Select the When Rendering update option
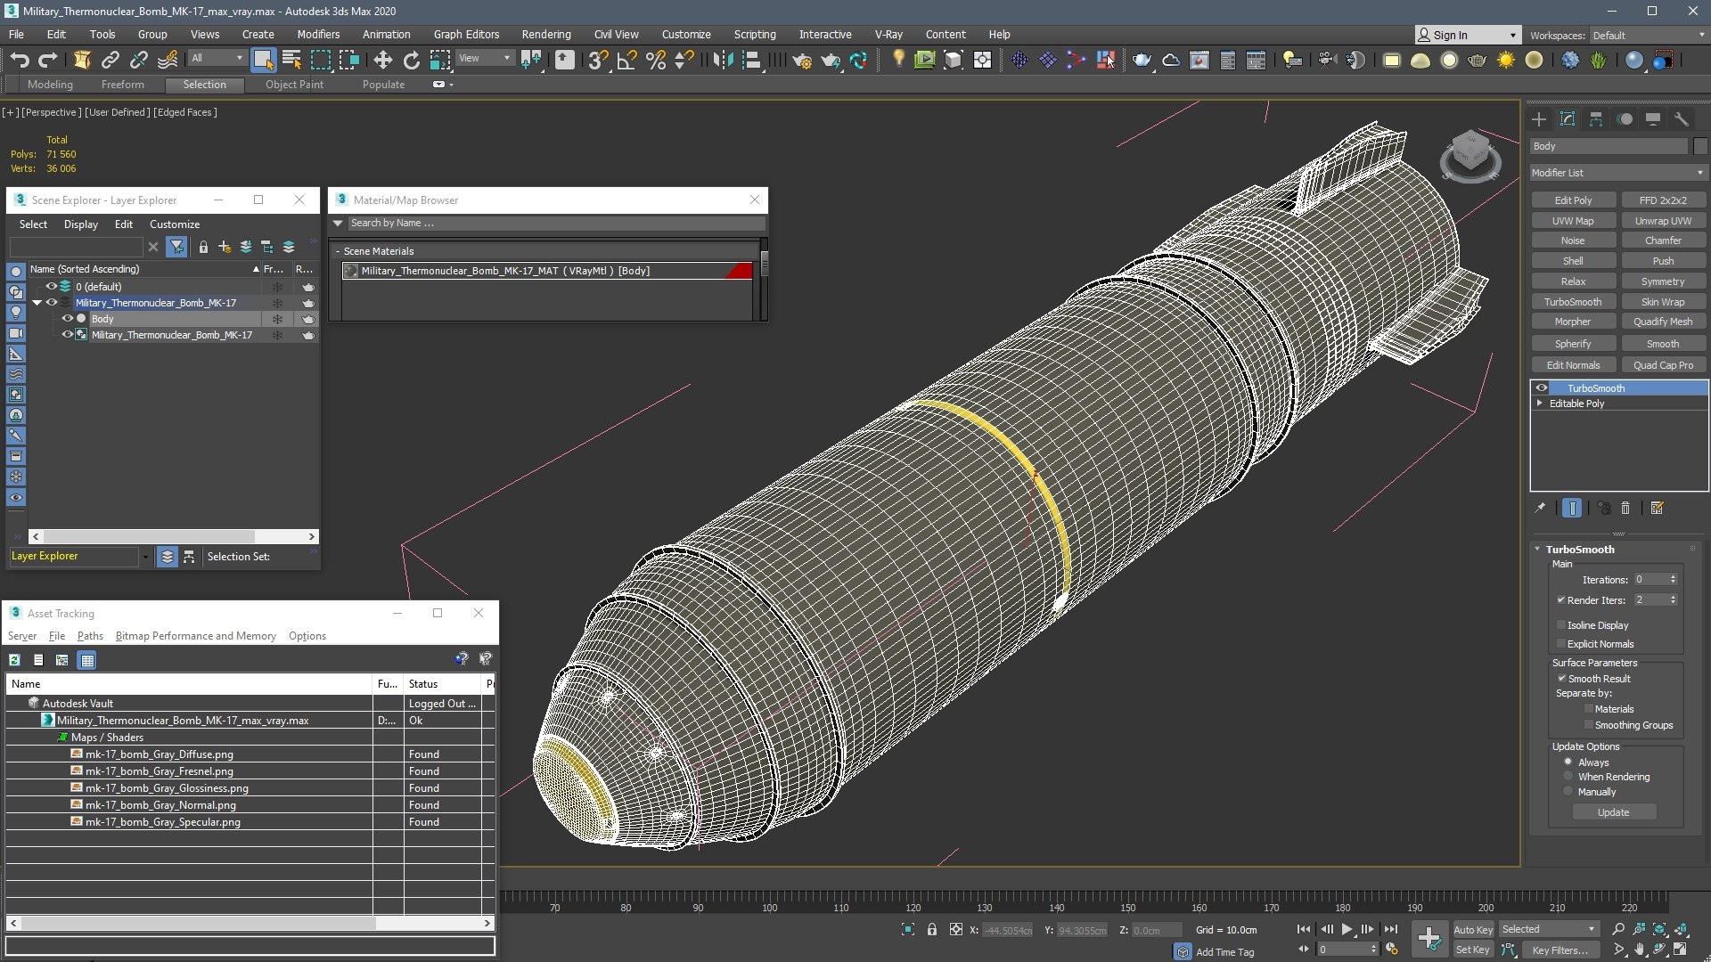This screenshot has width=1711, height=962. [x=1568, y=777]
